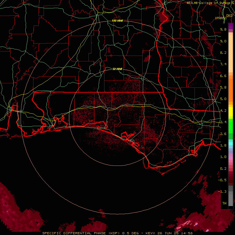The image size is (235, 235).
Task: Click the 5.0 scale value
Action: (x=223, y=99)
